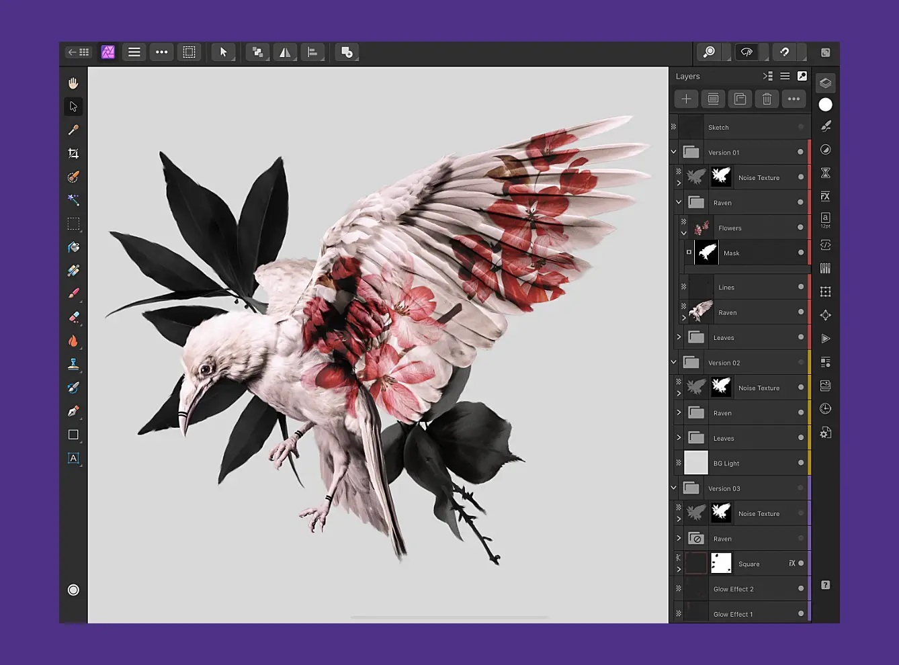Screen dimensions: 899x665
Task: Hide the BG Light layer
Action: click(800, 463)
